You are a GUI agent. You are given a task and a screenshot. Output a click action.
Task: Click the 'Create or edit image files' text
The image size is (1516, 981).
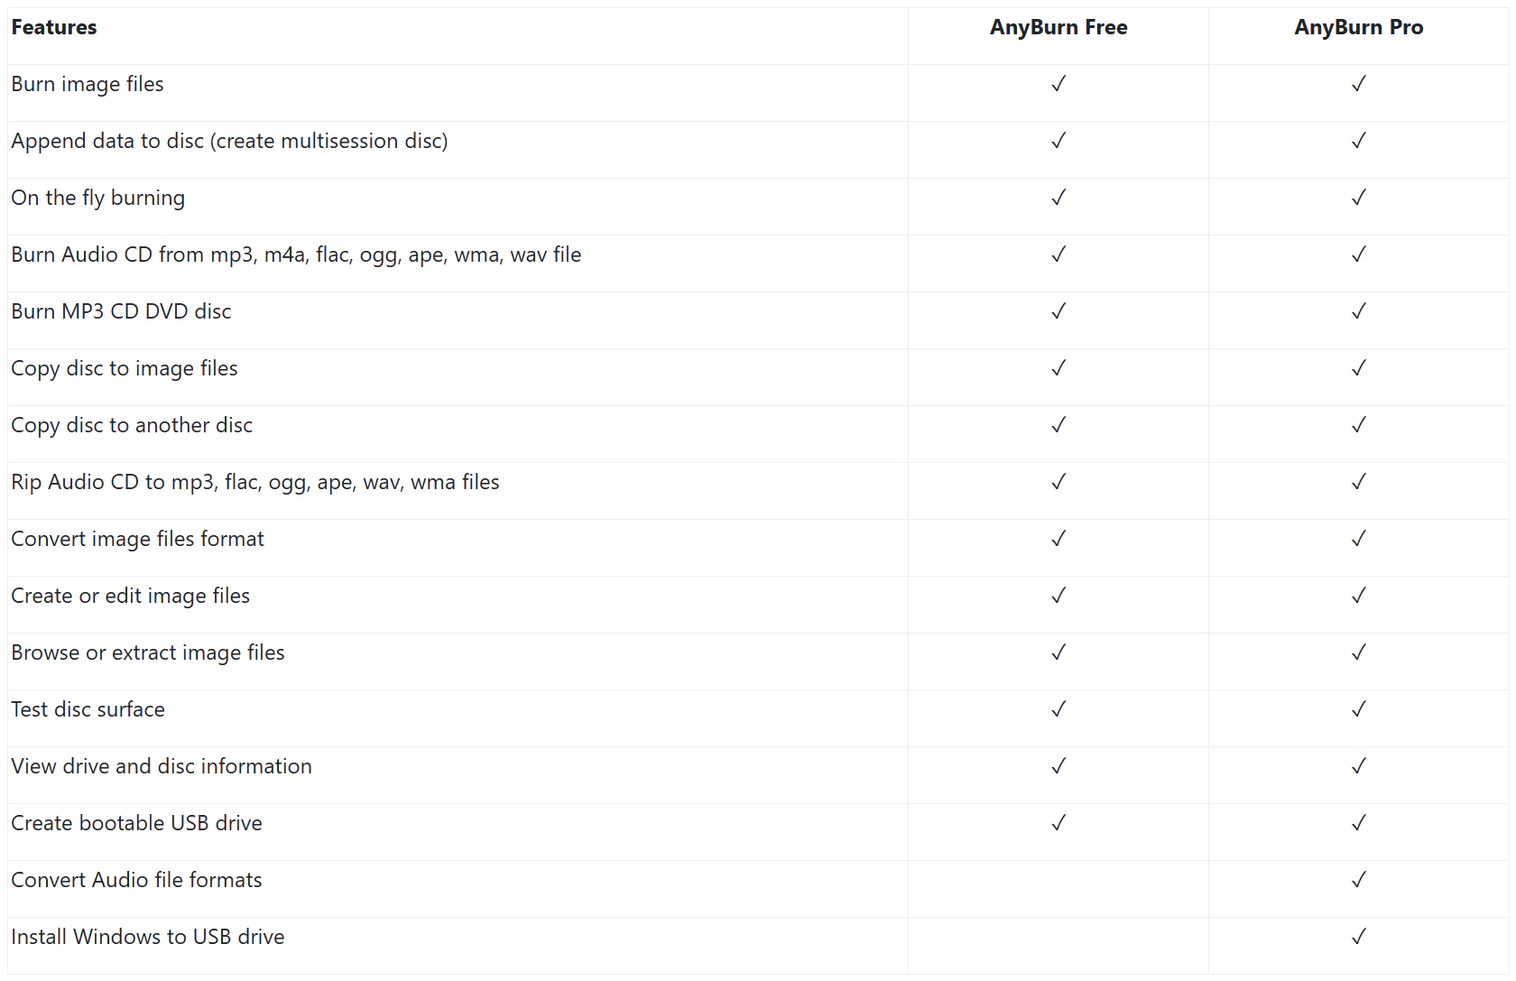click(131, 596)
